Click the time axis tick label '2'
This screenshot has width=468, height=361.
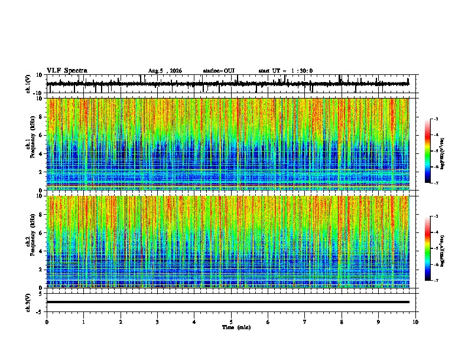click(x=121, y=322)
